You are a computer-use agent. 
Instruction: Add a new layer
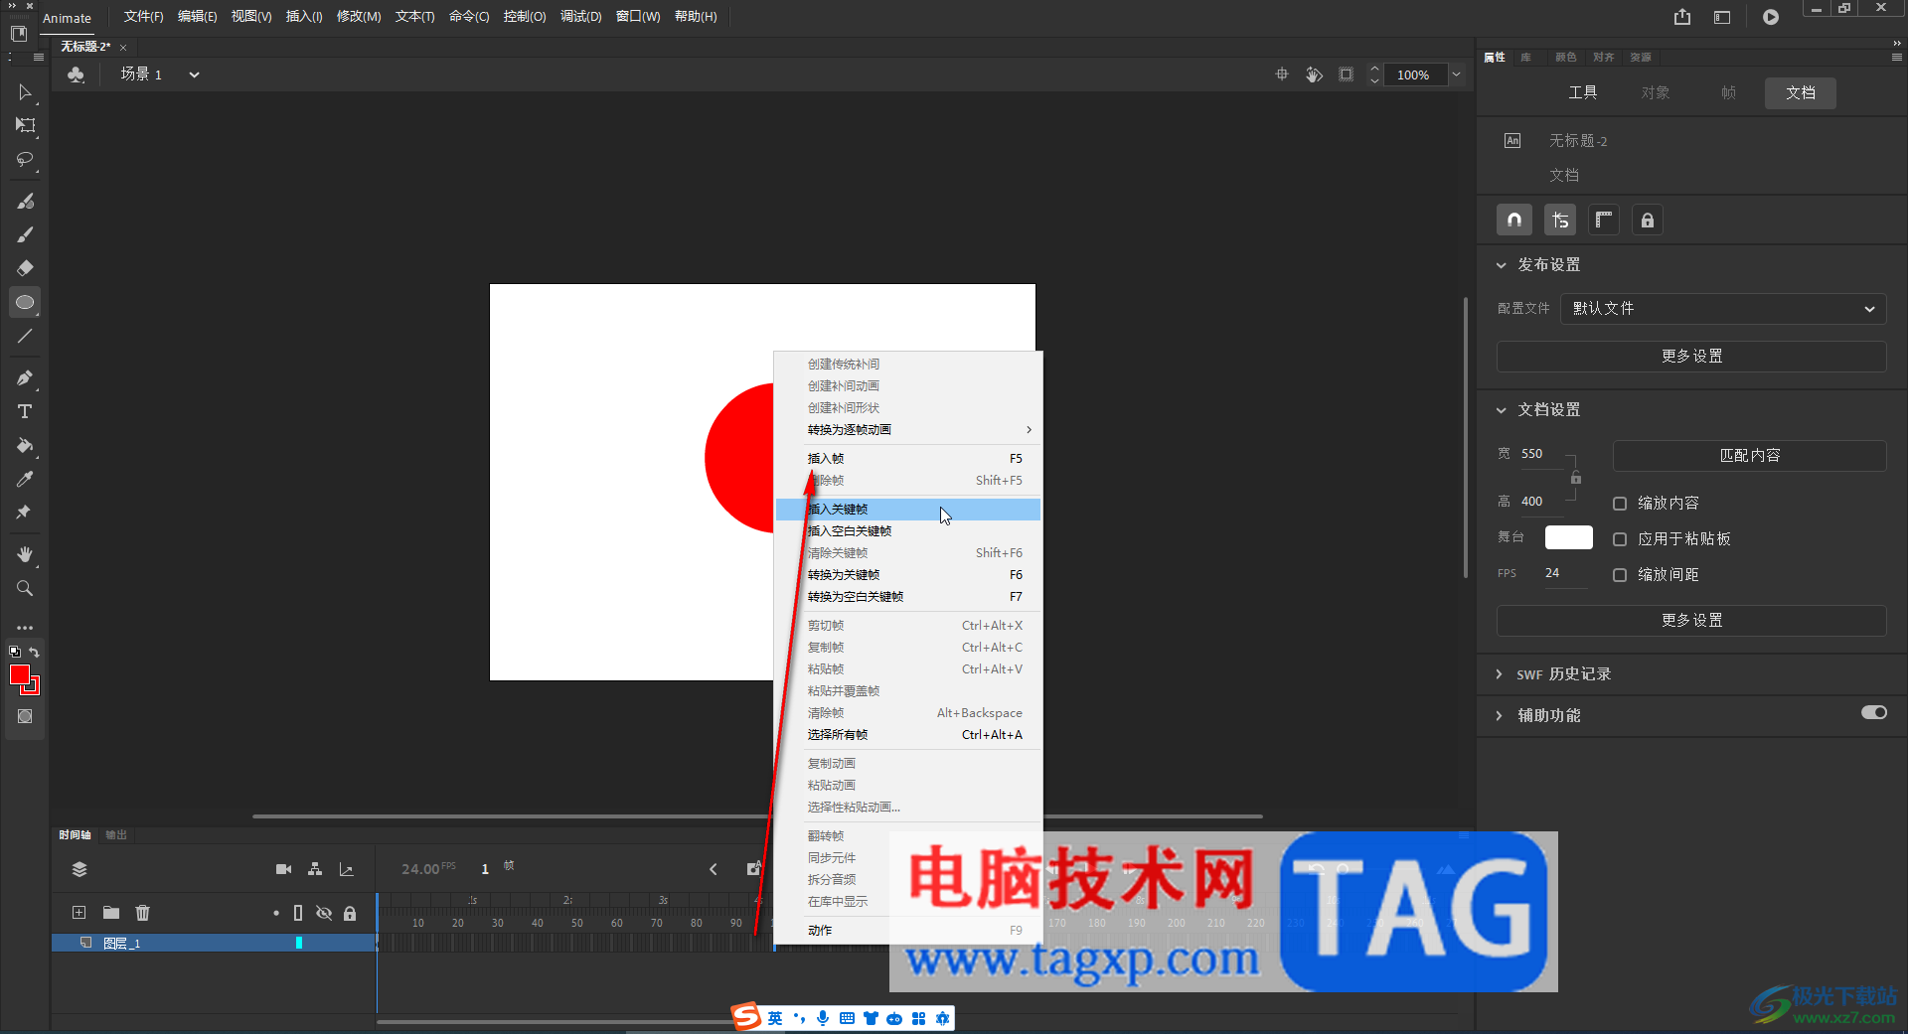pos(79,913)
